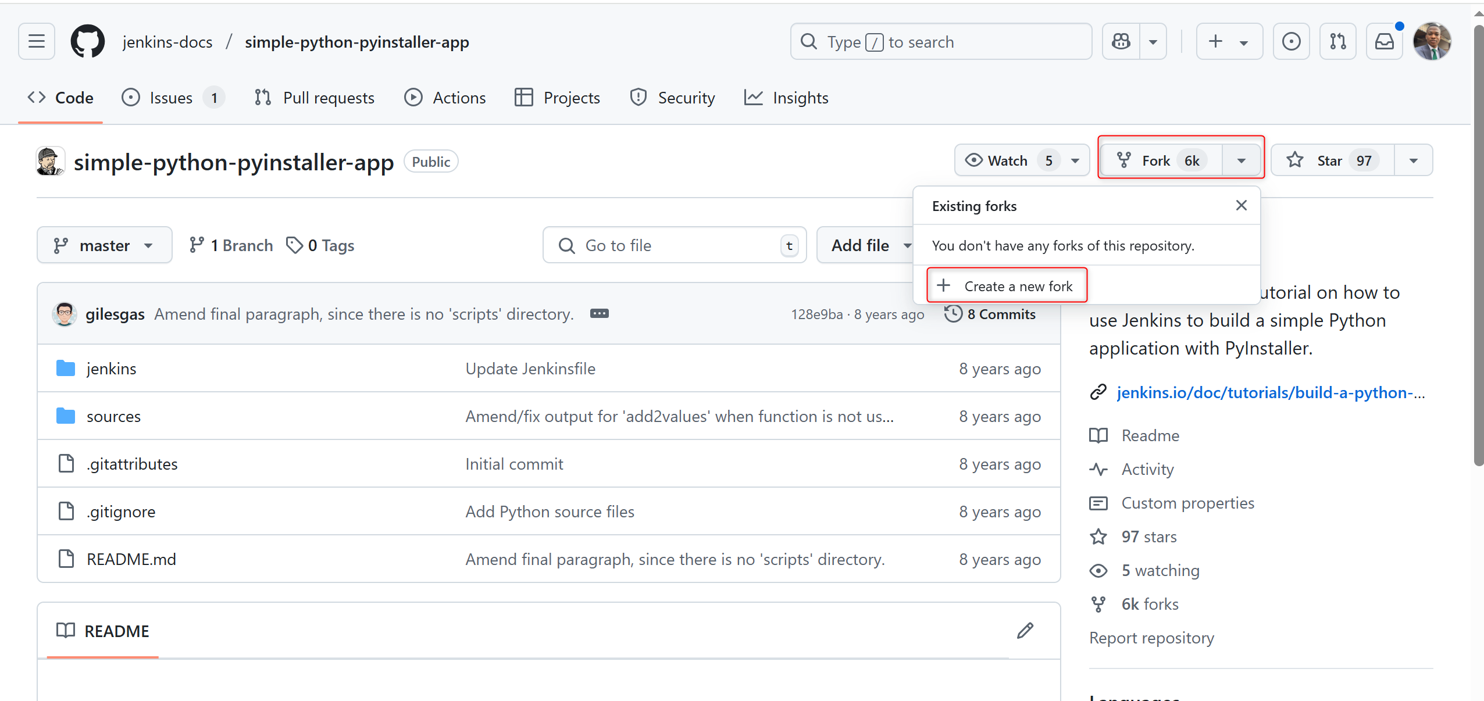Switch to the Pull requests tab
This screenshot has width=1484, height=701.
315,98
